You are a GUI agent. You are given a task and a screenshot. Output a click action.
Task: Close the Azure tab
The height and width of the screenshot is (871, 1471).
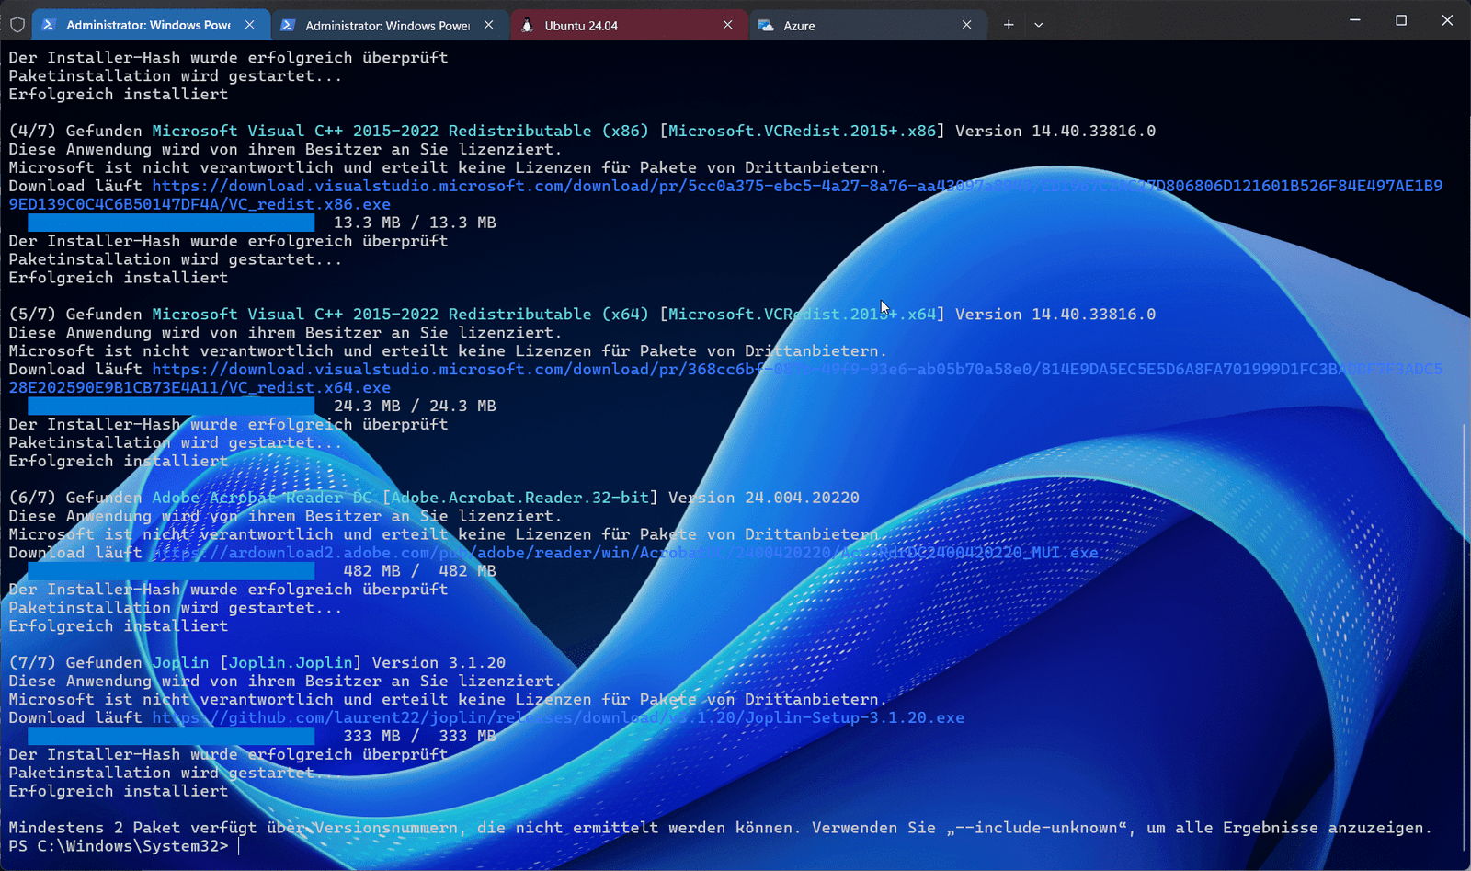click(966, 25)
